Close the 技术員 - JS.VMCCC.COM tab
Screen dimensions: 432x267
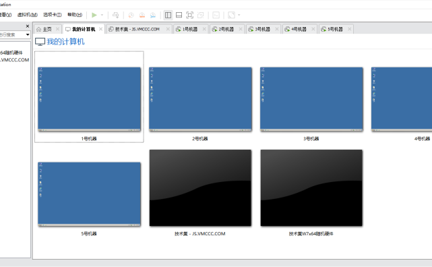point(168,29)
